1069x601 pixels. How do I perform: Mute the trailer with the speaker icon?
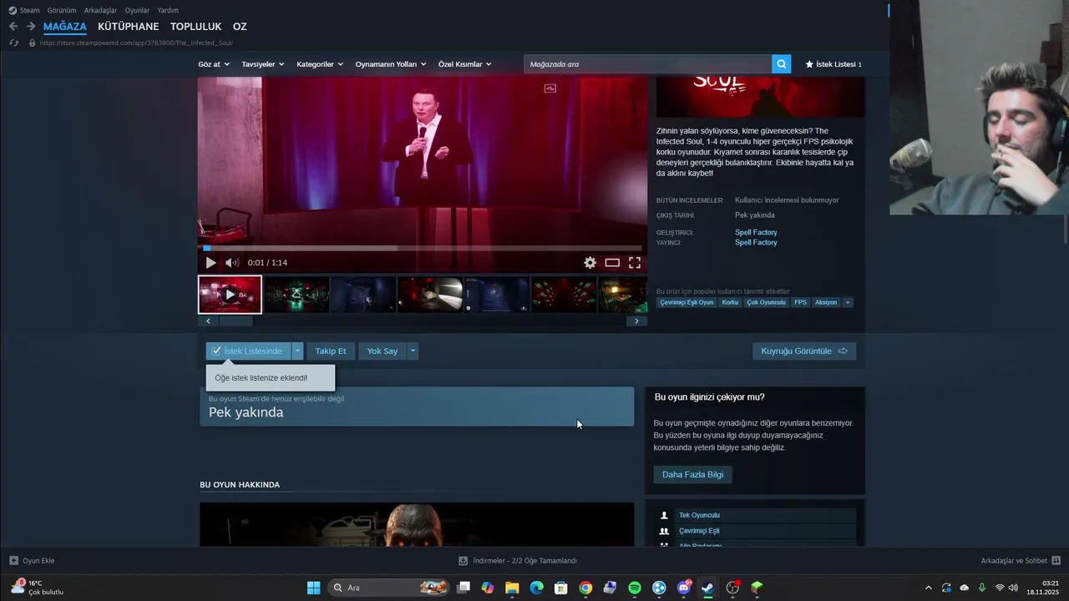231,263
